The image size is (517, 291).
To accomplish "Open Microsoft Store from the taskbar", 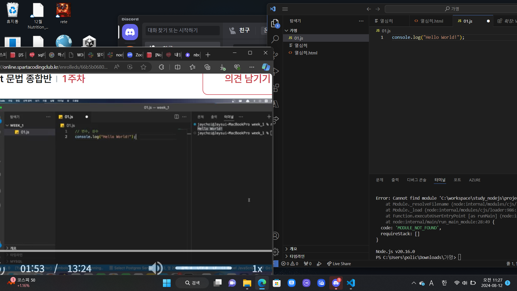I will click(x=277, y=283).
